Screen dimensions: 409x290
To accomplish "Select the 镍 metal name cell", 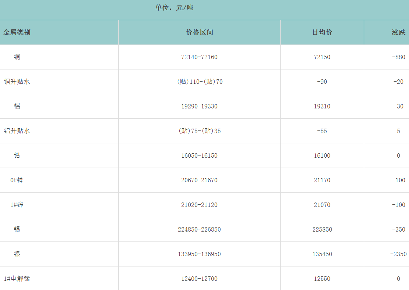I will click(x=17, y=254).
